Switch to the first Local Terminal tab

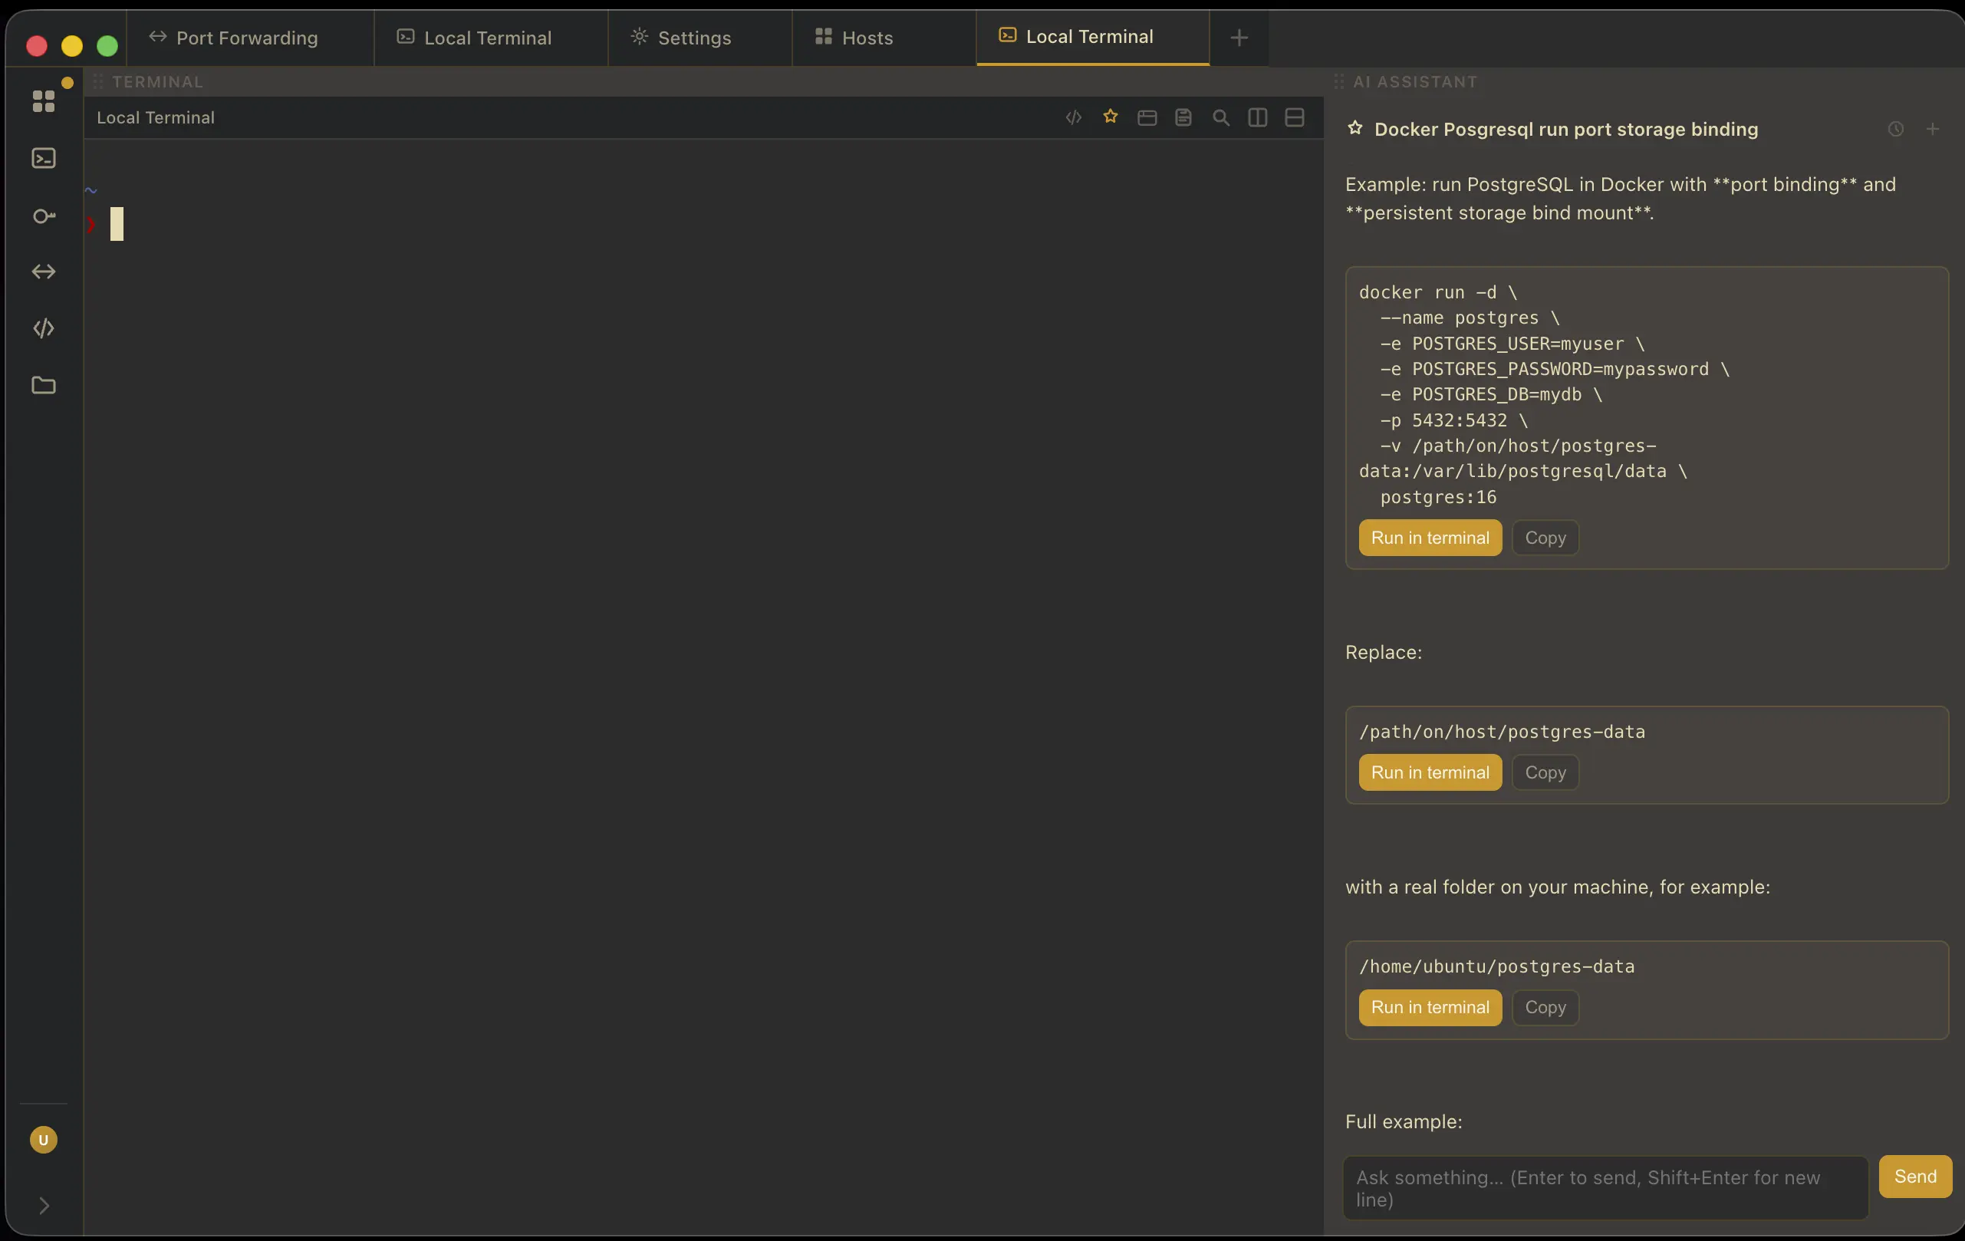pyautogui.click(x=490, y=38)
